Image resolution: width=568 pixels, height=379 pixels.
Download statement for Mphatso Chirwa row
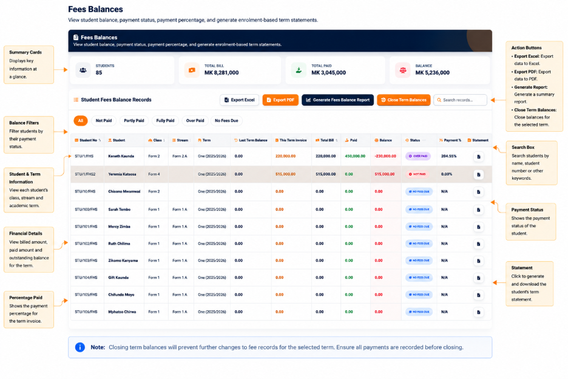pos(479,312)
